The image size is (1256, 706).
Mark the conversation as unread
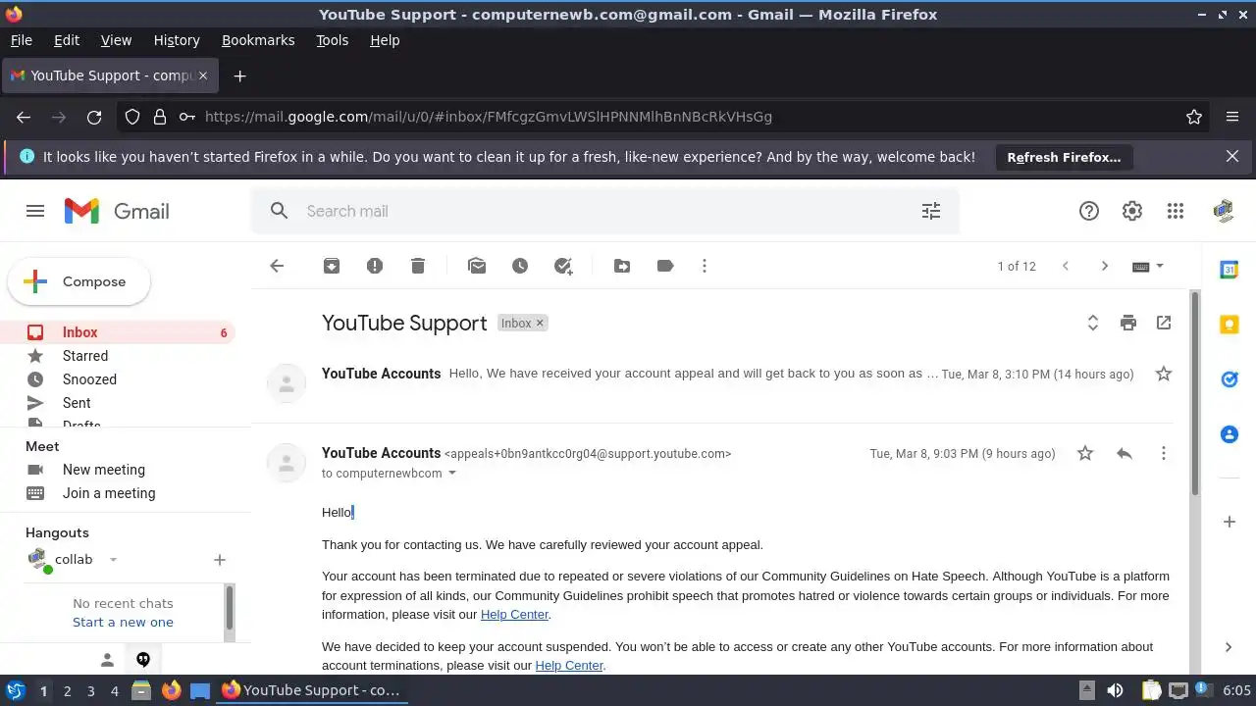[x=477, y=266]
